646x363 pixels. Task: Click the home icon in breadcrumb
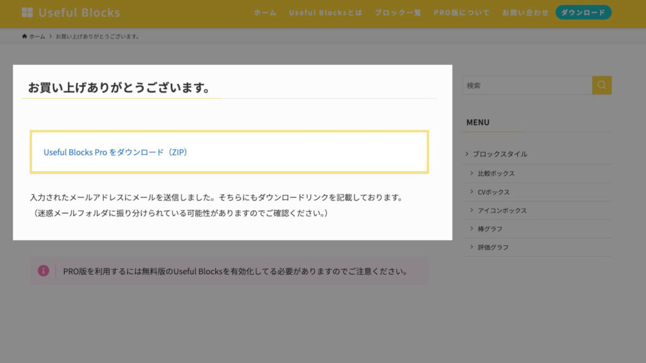pos(25,37)
